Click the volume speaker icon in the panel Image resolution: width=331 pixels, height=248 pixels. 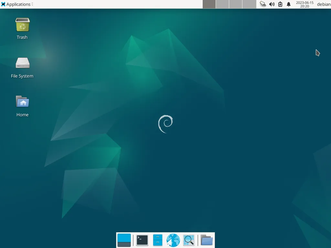272,4
